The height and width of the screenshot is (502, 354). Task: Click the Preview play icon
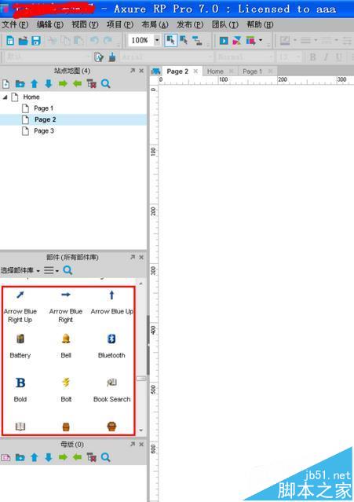(224, 40)
